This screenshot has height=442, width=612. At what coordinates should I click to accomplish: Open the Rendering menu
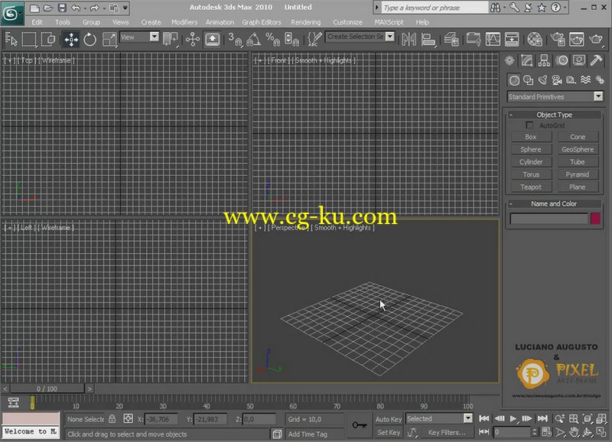pyautogui.click(x=305, y=22)
